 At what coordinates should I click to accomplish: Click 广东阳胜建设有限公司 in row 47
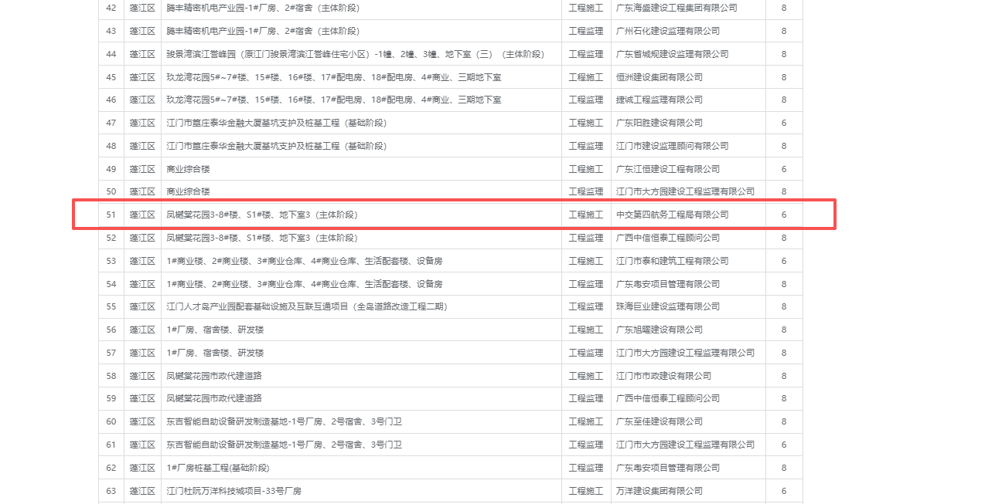tap(659, 123)
